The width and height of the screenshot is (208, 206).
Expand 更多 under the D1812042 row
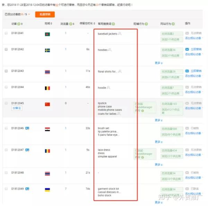tap(159, 63)
